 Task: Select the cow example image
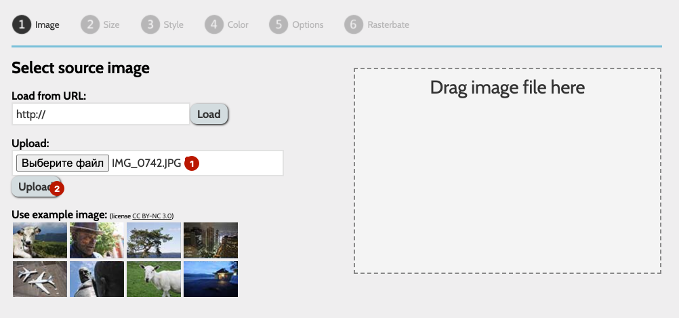[40, 241]
